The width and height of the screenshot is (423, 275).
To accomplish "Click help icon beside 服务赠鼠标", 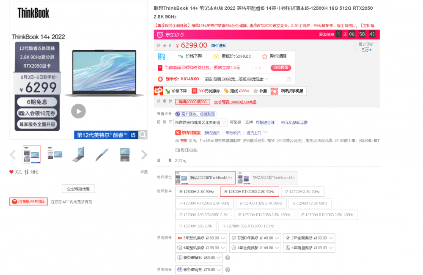I will pos(228,258).
